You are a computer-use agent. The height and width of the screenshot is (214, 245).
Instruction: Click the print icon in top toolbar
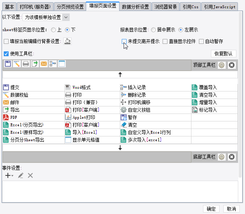pos(26,64)
